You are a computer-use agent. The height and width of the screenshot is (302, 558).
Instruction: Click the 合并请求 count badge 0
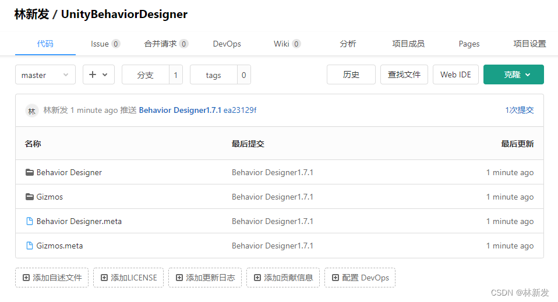tap(183, 44)
